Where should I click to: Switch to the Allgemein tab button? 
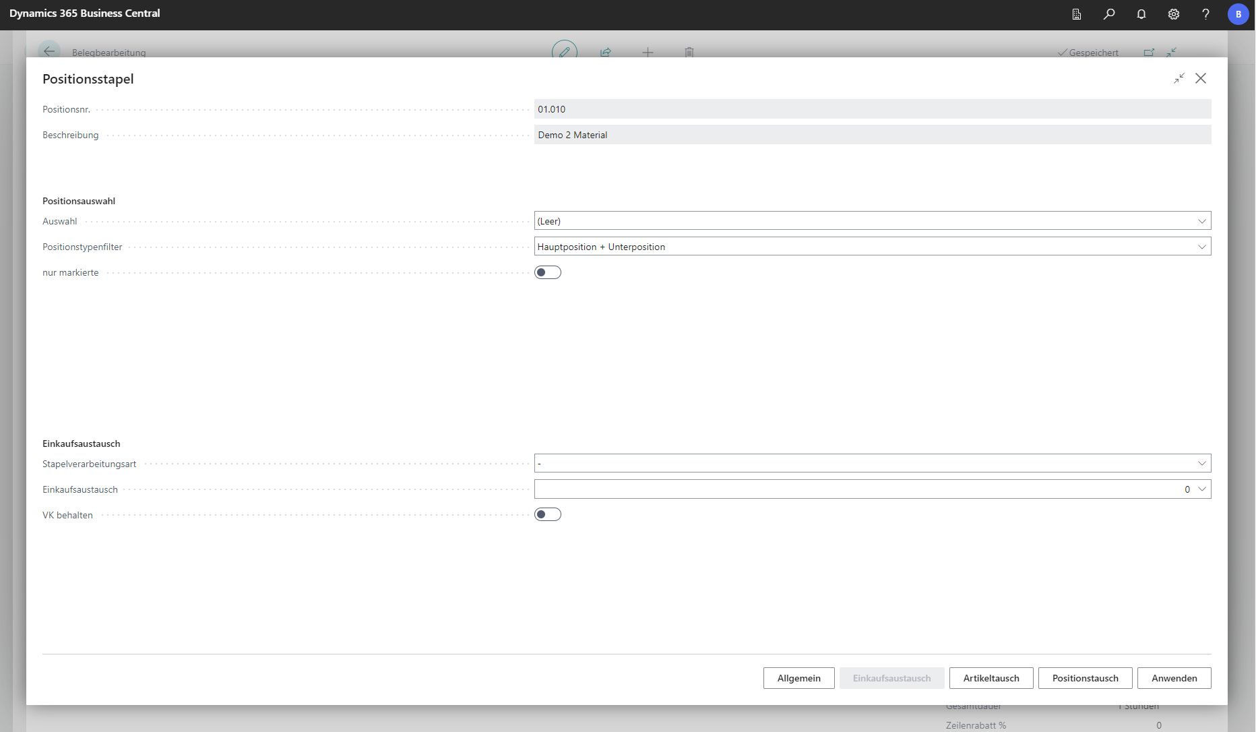click(798, 678)
